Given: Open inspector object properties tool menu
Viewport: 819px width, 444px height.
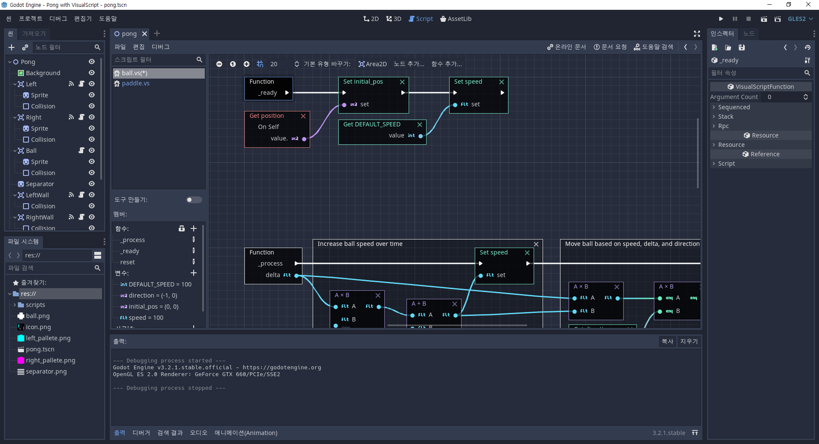Looking at the screenshot, I should click(x=807, y=60).
